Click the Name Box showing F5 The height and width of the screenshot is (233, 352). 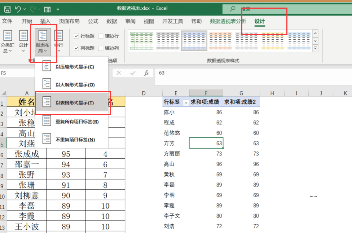coord(18,73)
